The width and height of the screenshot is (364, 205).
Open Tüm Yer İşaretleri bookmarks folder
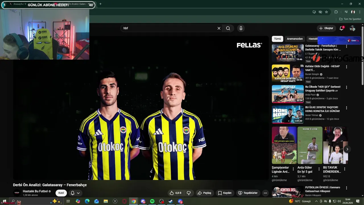coord(350,19)
